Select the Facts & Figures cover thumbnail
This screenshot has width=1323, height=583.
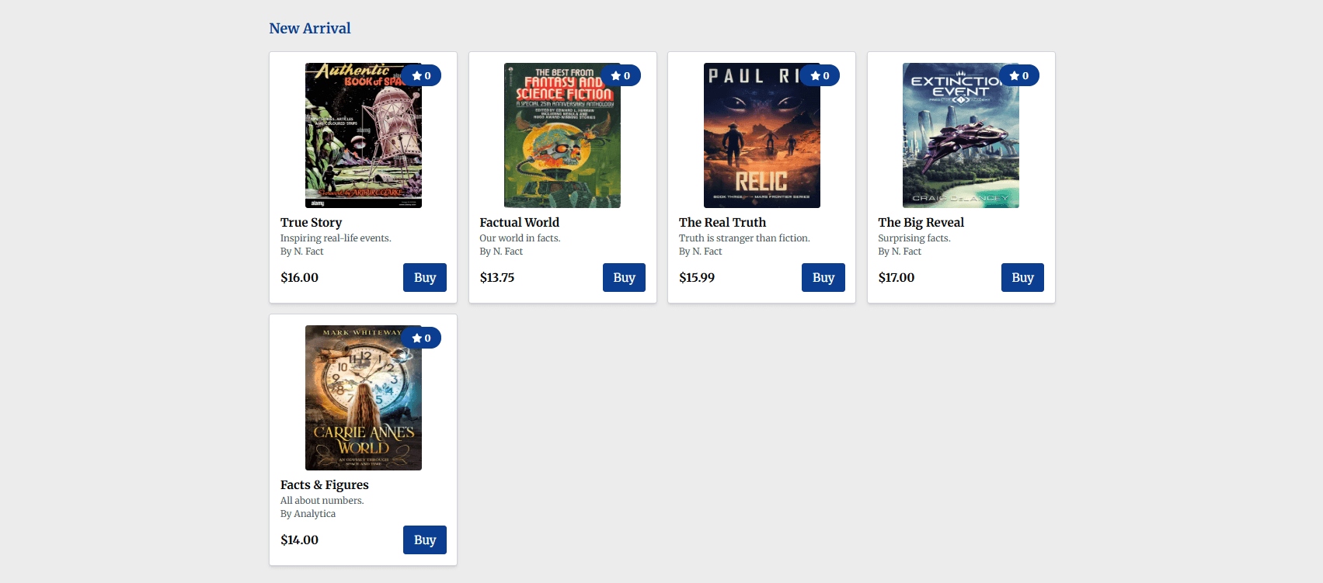coord(363,397)
